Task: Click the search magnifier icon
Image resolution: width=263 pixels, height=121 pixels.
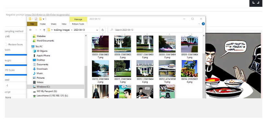Action: (x=111, y=30)
